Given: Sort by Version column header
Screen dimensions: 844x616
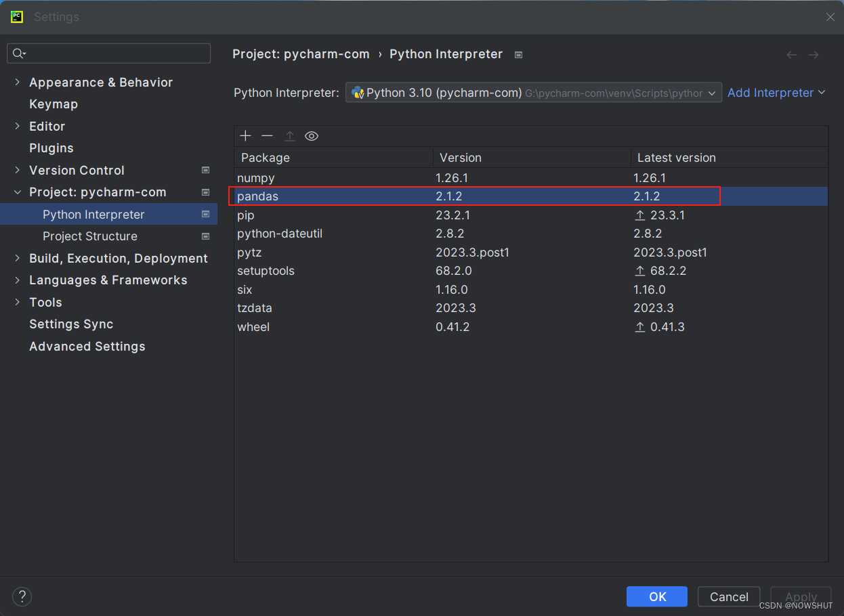Looking at the screenshot, I should 532,158.
